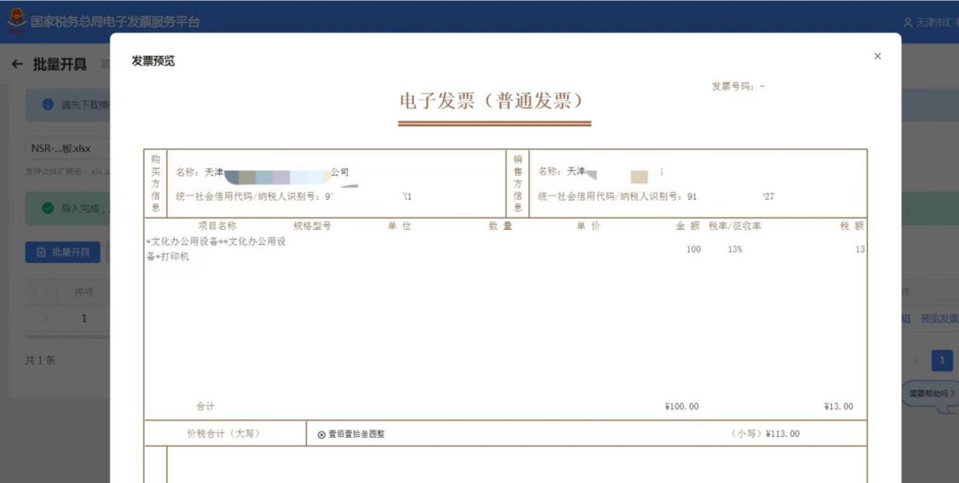Click the previous page arrow in pagination
Screen dimensions: 959x483
coord(915,360)
